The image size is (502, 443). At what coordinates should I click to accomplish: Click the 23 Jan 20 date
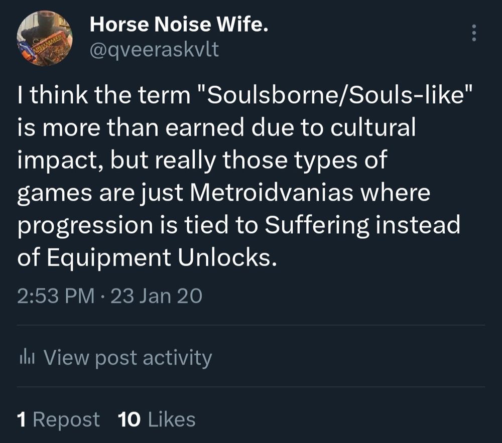156,296
